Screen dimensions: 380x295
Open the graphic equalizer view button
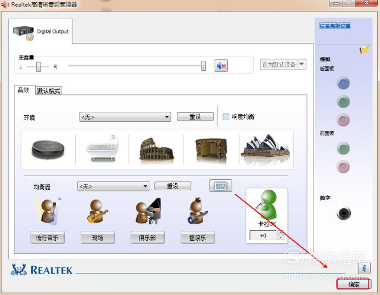(x=221, y=186)
